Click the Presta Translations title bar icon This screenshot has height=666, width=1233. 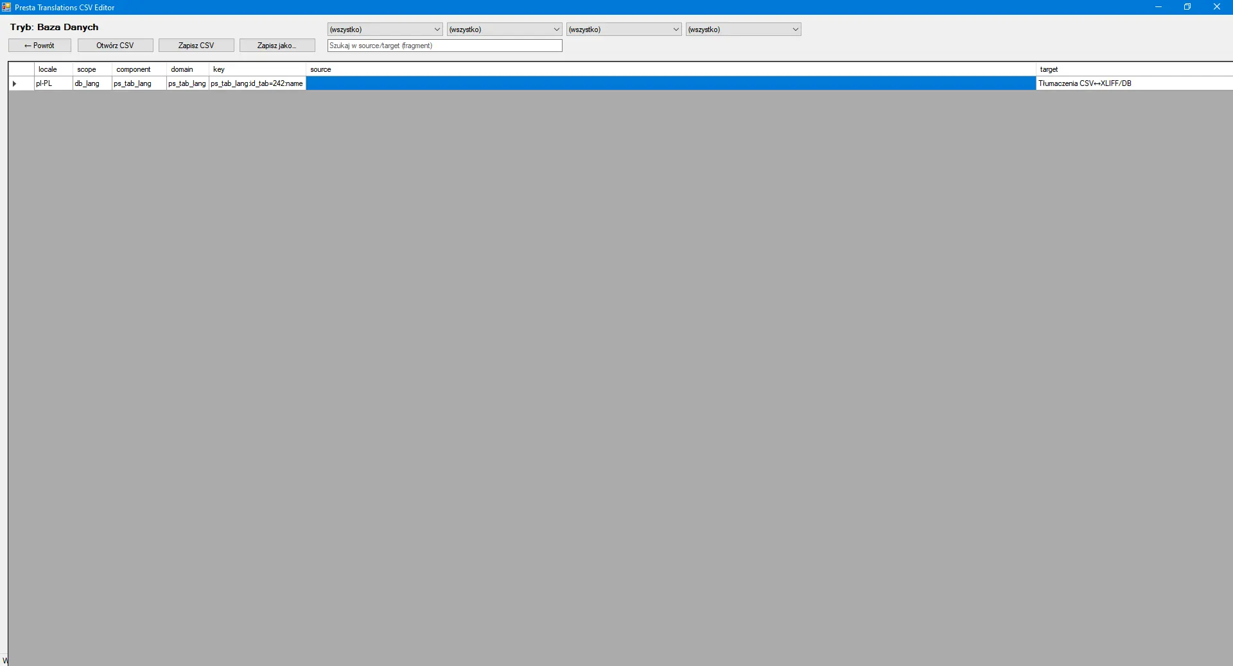[6, 7]
